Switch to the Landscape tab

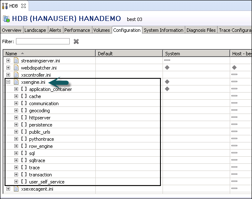(35, 30)
